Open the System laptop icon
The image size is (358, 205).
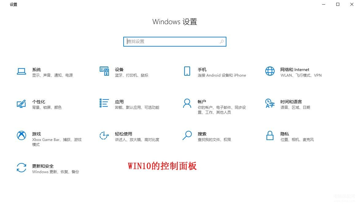[x=21, y=71]
